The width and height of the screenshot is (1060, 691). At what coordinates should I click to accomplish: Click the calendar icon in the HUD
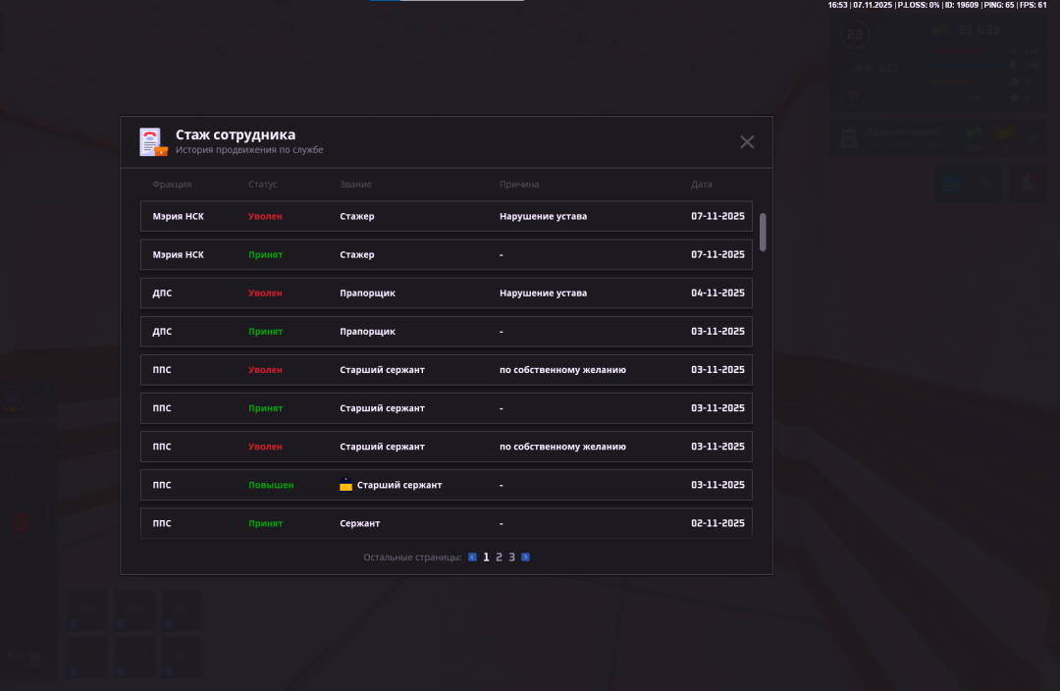(950, 183)
